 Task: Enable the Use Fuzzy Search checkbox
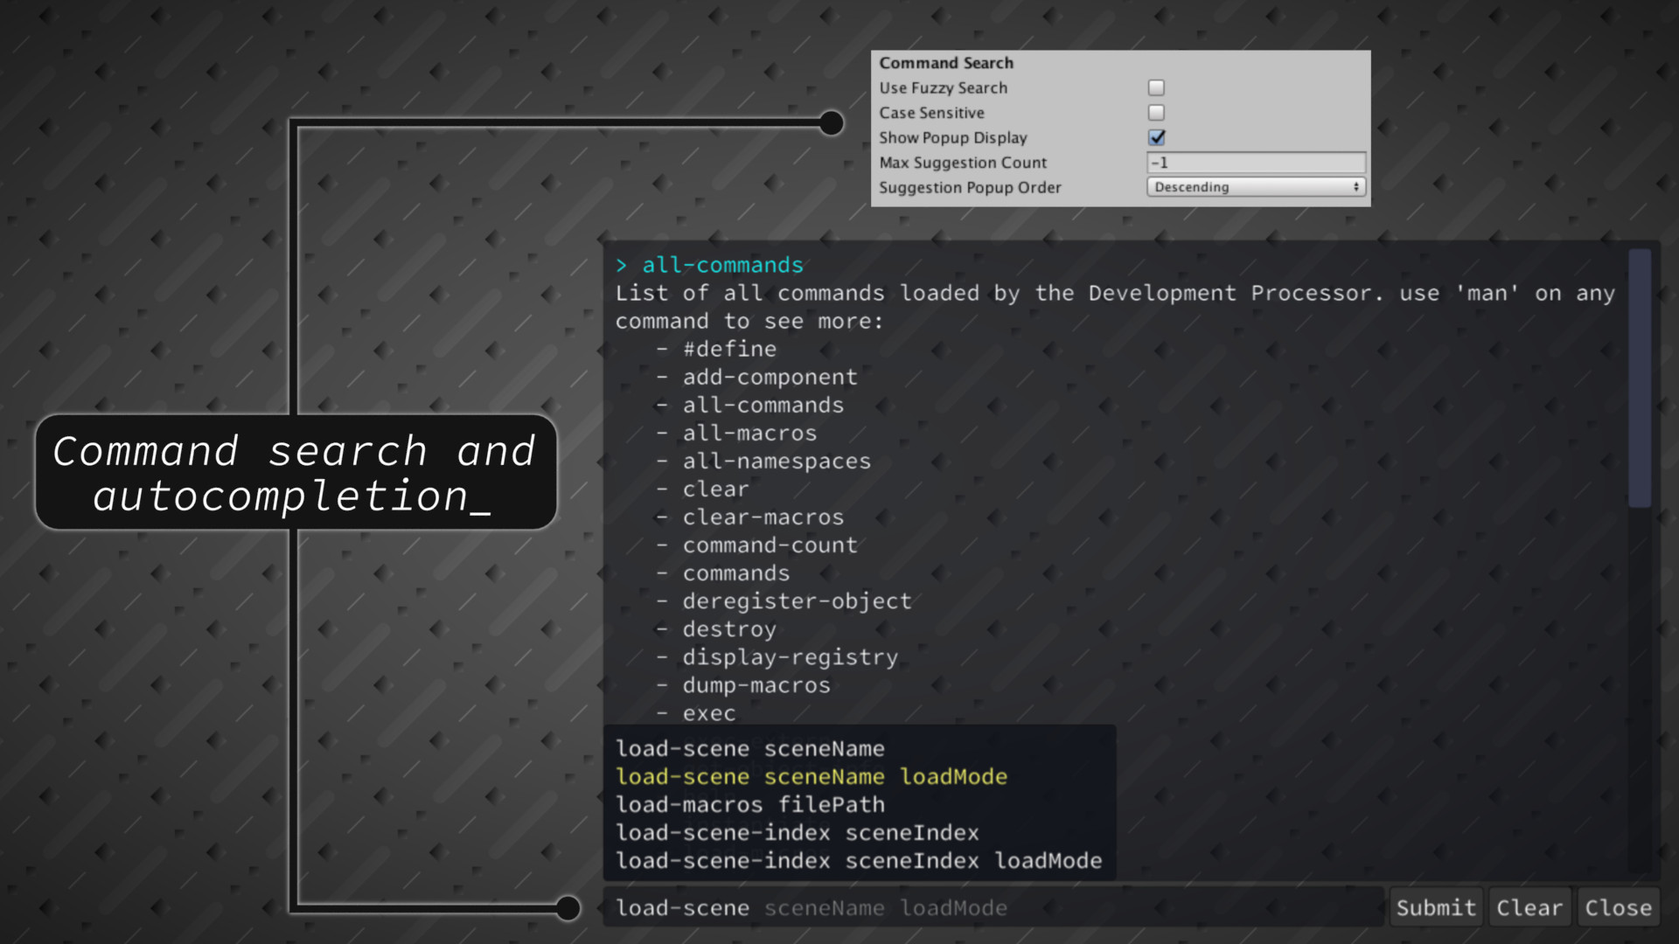pos(1156,87)
